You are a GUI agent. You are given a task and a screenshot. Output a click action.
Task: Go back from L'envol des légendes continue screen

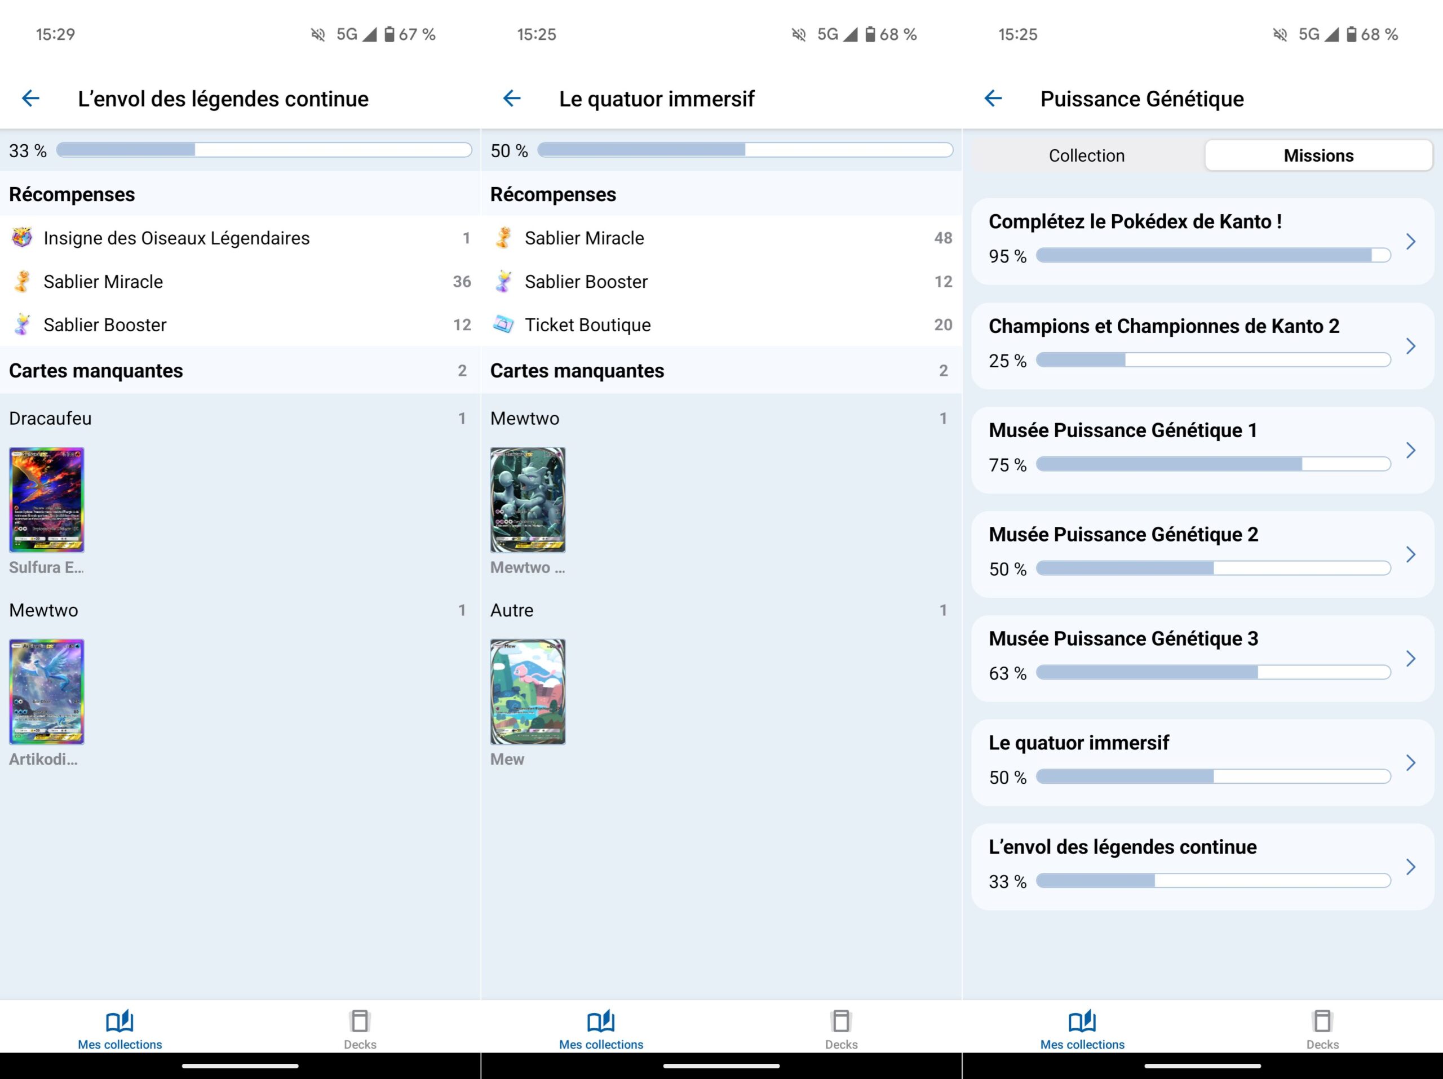coord(30,99)
